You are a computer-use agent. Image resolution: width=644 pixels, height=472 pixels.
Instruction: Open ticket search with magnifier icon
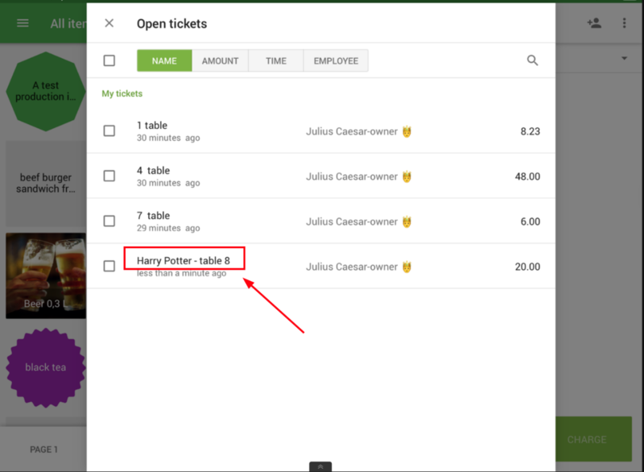point(532,60)
